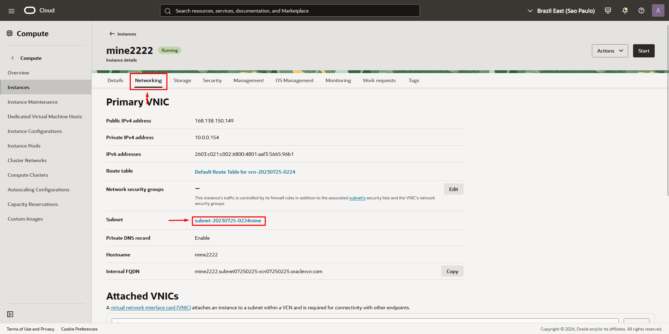Viewport: 669px width, 334px height.
Task: Open the Cloud Shell developer tools icon
Action: tap(608, 10)
